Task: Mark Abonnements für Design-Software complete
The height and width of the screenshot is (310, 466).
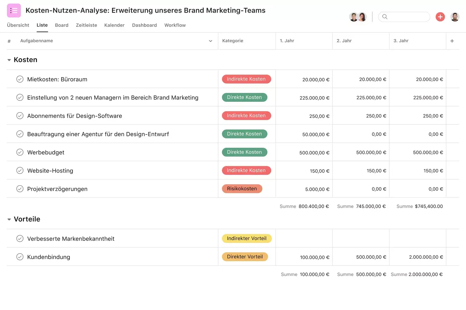Action: coord(20,116)
